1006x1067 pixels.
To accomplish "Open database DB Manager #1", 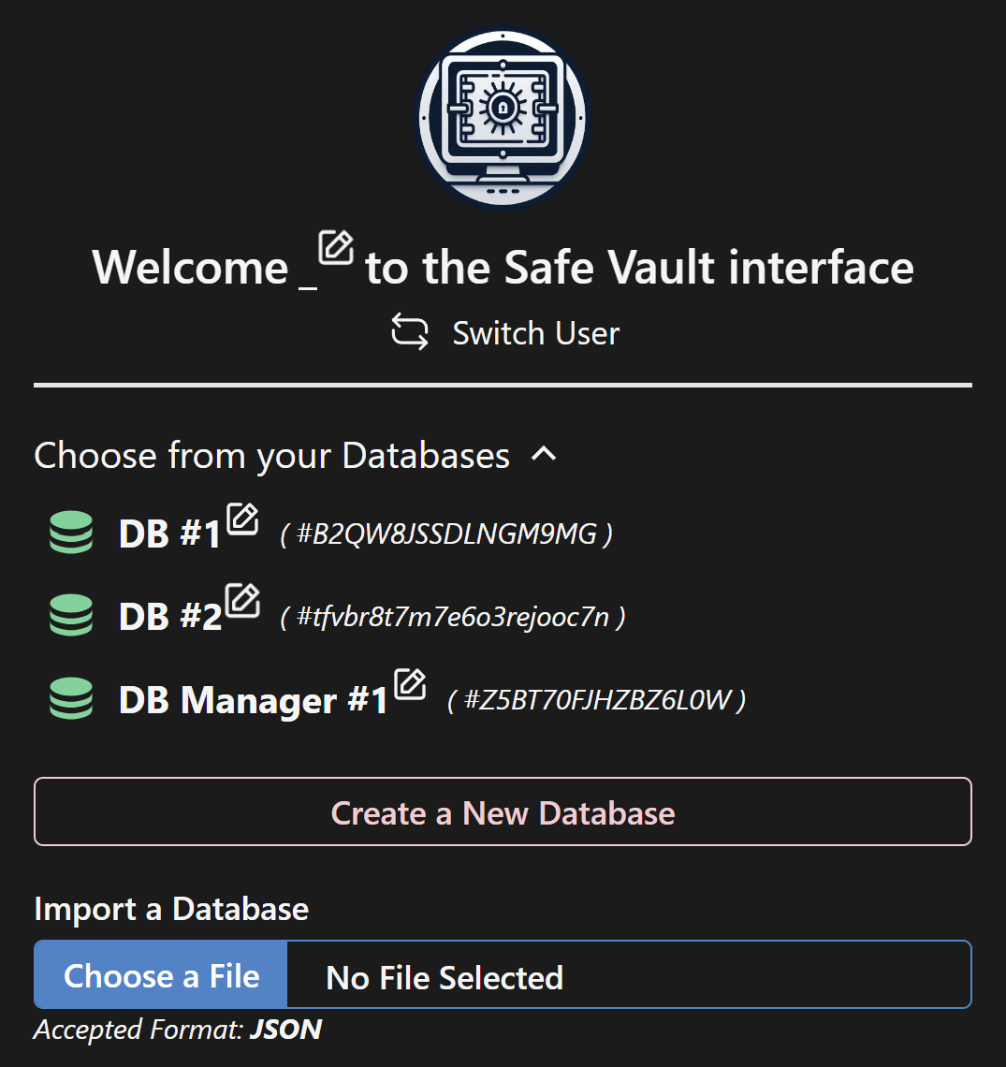I will click(x=254, y=700).
